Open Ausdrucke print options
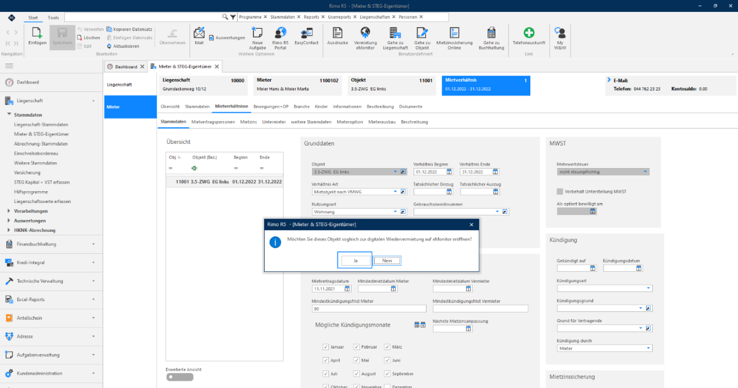Image resolution: width=738 pixels, height=388 pixels. click(x=338, y=37)
